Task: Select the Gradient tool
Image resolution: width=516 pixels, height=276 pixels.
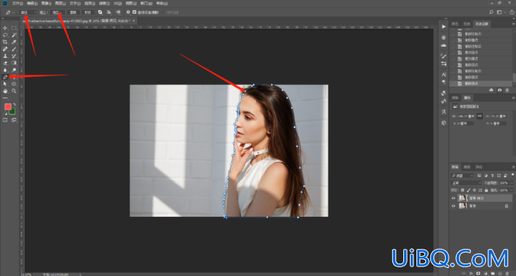Action: pos(14,63)
